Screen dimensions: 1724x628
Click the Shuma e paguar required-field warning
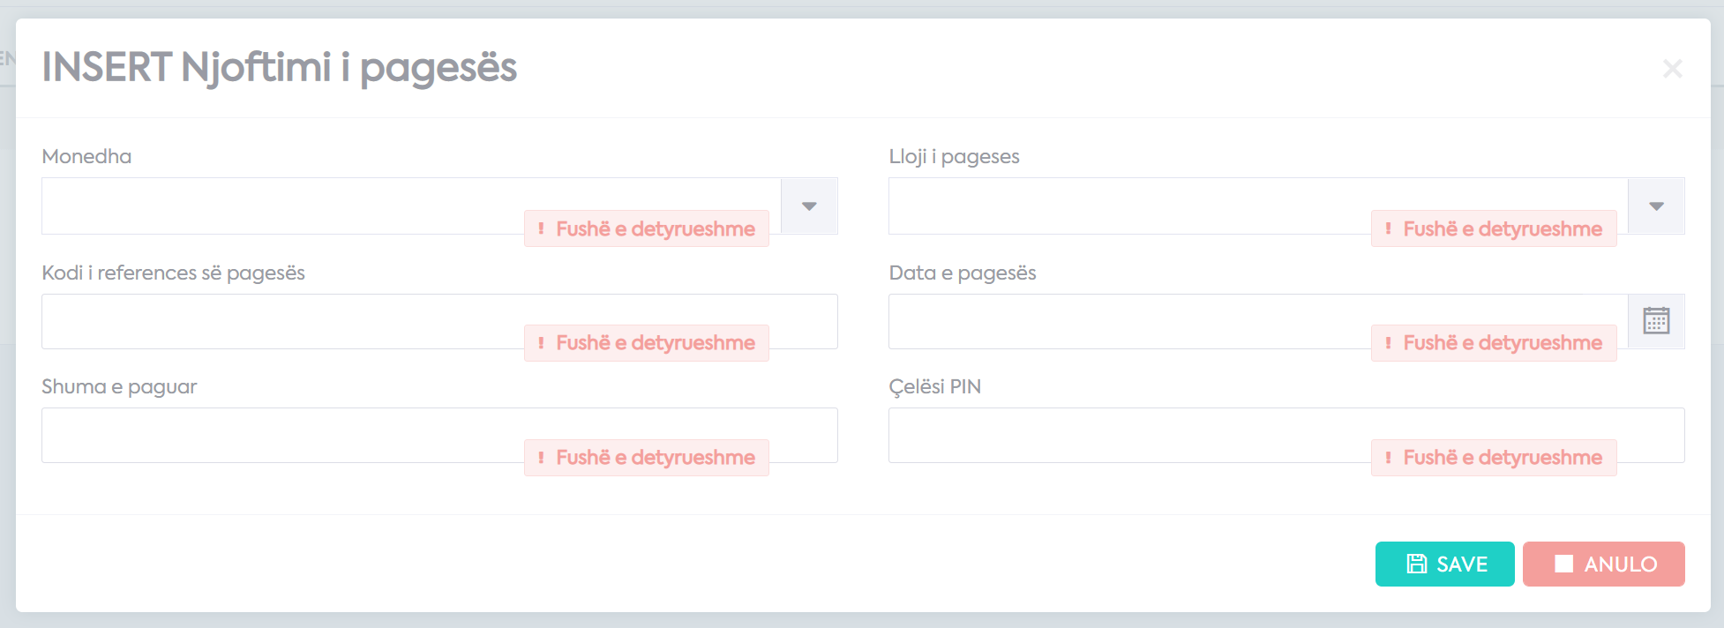[x=646, y=457]
